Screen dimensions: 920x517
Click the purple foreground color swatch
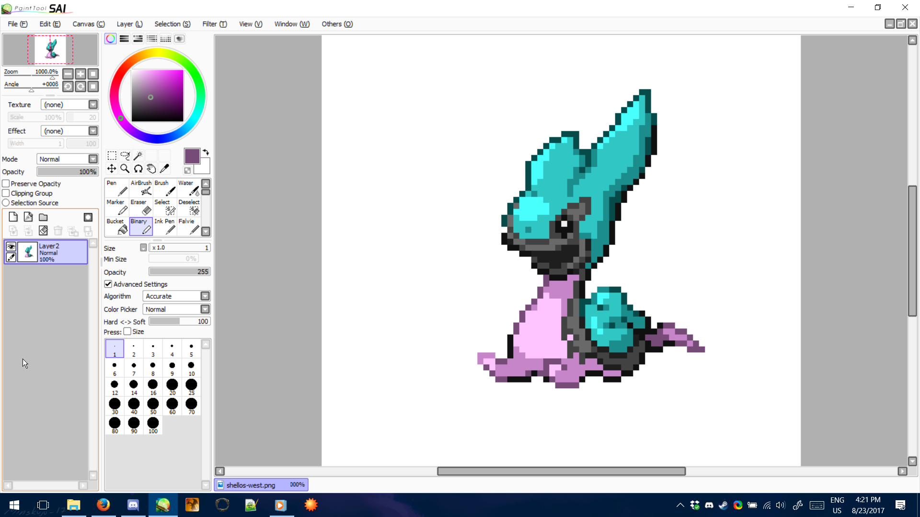point(192,156)
